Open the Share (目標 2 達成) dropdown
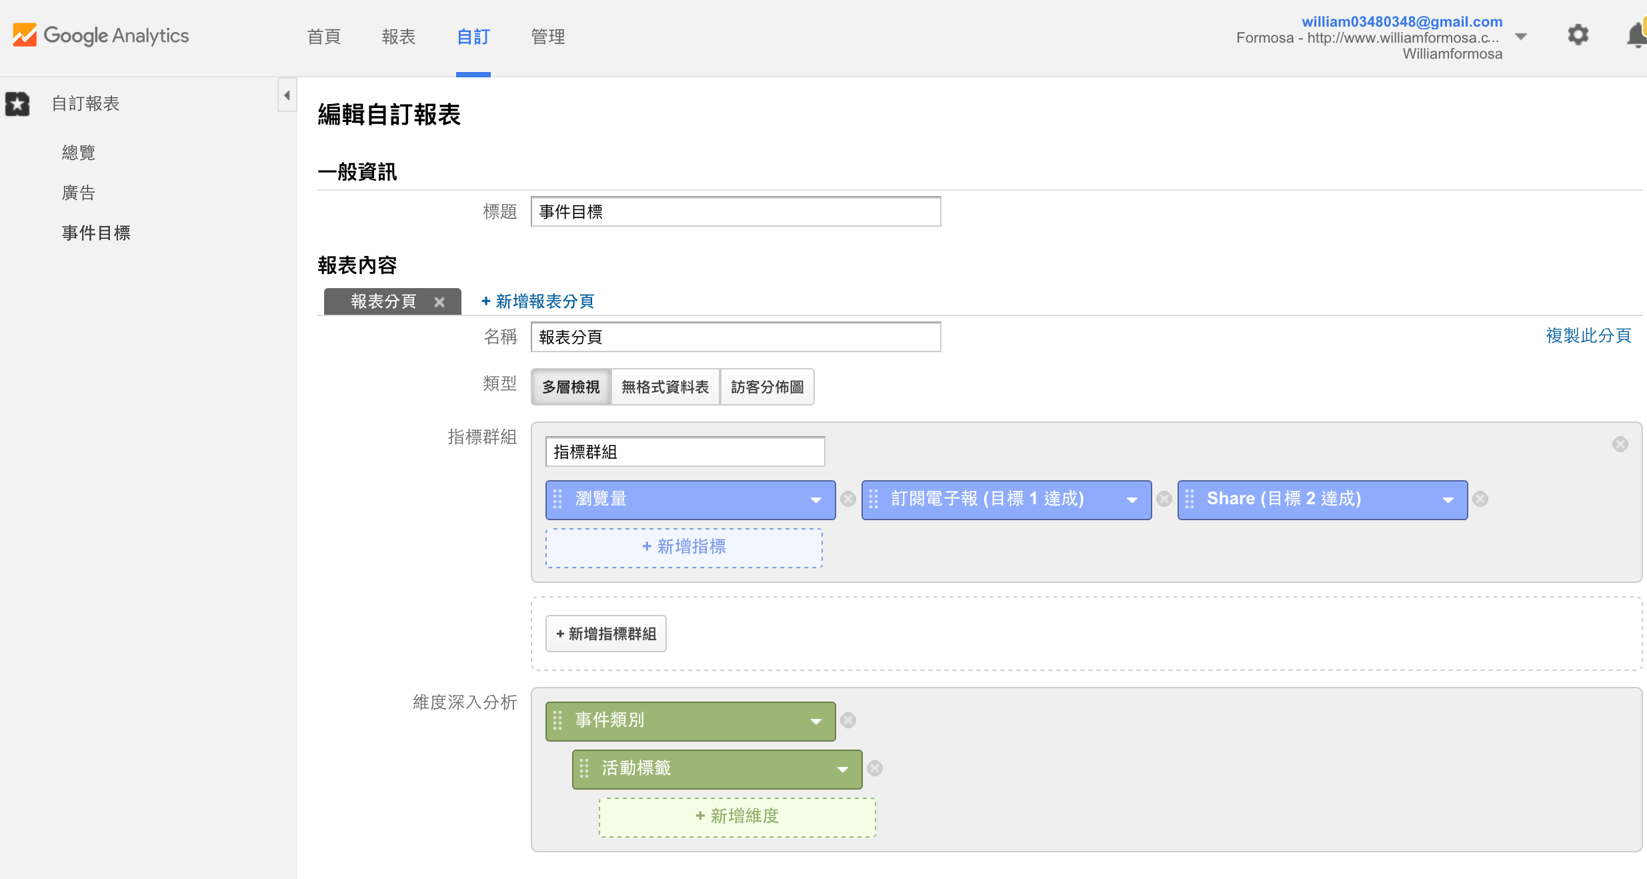The width and height of the screenshot is (1647, 879). coord(1448,500)
